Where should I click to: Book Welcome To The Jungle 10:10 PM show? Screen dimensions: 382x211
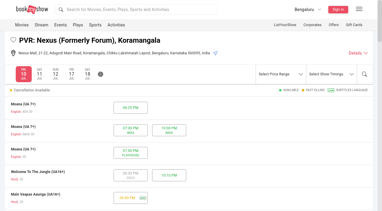[x=169, y=175]
